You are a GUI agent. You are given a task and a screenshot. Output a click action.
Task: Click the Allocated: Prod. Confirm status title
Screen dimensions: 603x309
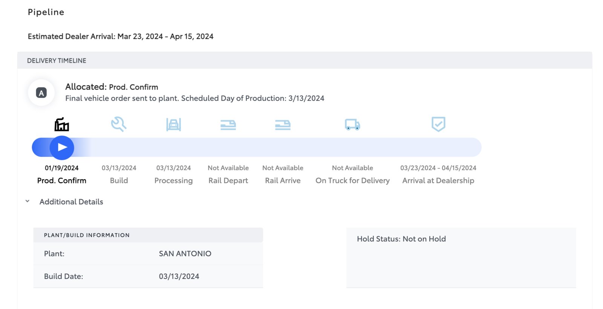click(x=112, y=87)
